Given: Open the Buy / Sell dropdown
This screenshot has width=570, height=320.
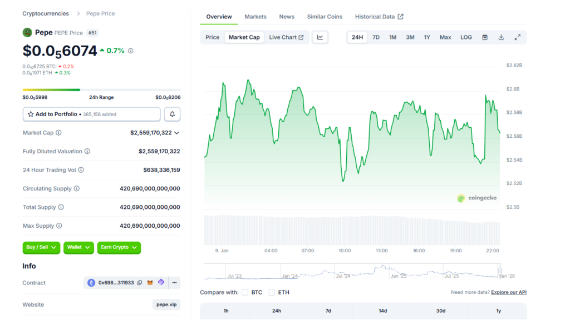Looking at the screenshot, I should click(x=41, y=247).
